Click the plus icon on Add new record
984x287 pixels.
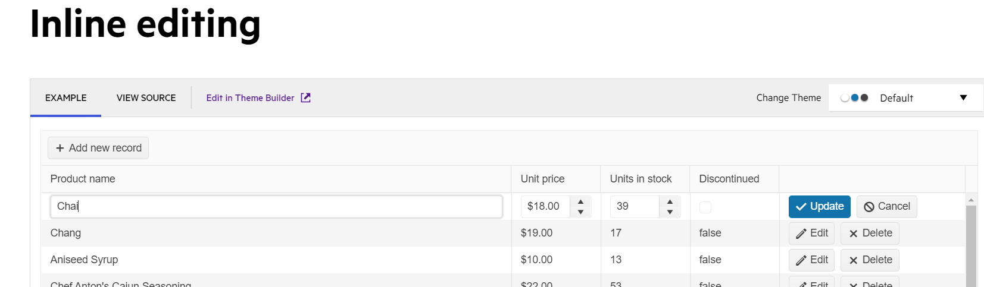coord(60,148)
